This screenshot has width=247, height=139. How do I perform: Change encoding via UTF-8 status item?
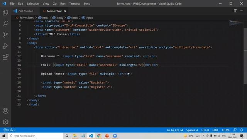click(x=205, y=130)
